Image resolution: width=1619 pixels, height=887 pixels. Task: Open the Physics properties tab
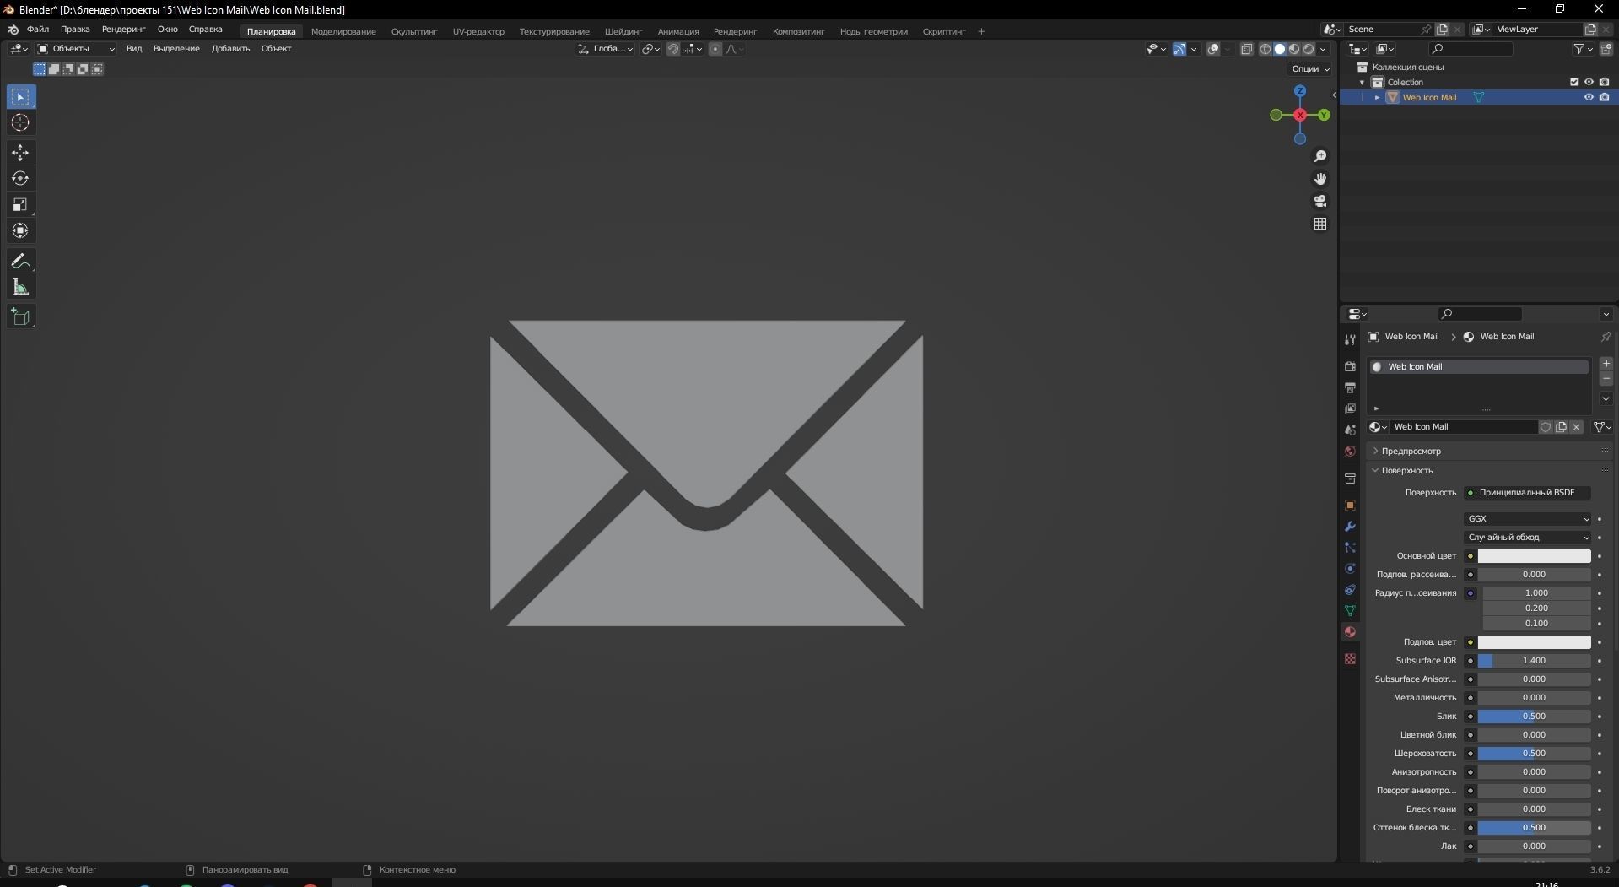coord(1350,569)
